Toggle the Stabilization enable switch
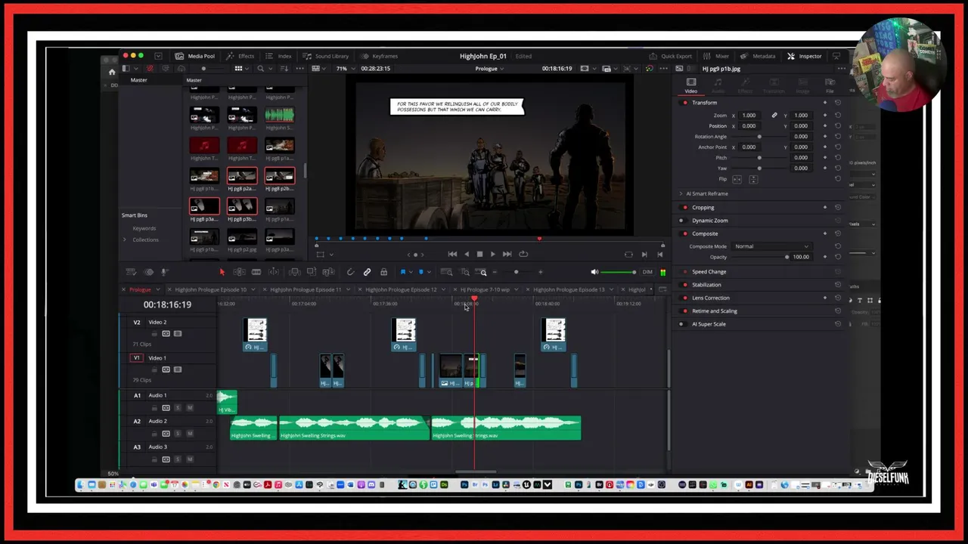Image resolution: width=968 pixels, height=544 pixels. 685,285
